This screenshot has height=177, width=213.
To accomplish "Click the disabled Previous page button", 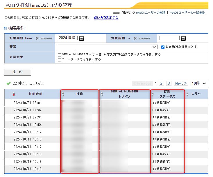I will coord(142,83).
